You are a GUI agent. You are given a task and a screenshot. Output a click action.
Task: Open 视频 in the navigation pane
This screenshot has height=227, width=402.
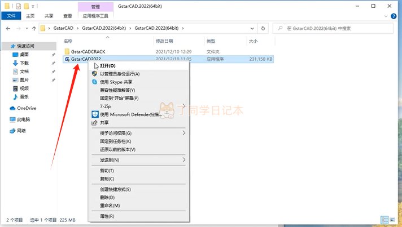(x=24, y=88)
